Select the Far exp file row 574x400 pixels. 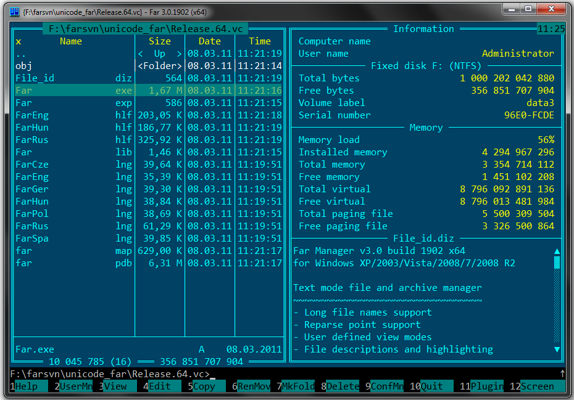coord(148,103)
